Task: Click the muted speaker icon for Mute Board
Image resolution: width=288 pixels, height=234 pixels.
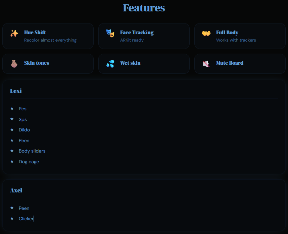Action: [x=206, y=64]
